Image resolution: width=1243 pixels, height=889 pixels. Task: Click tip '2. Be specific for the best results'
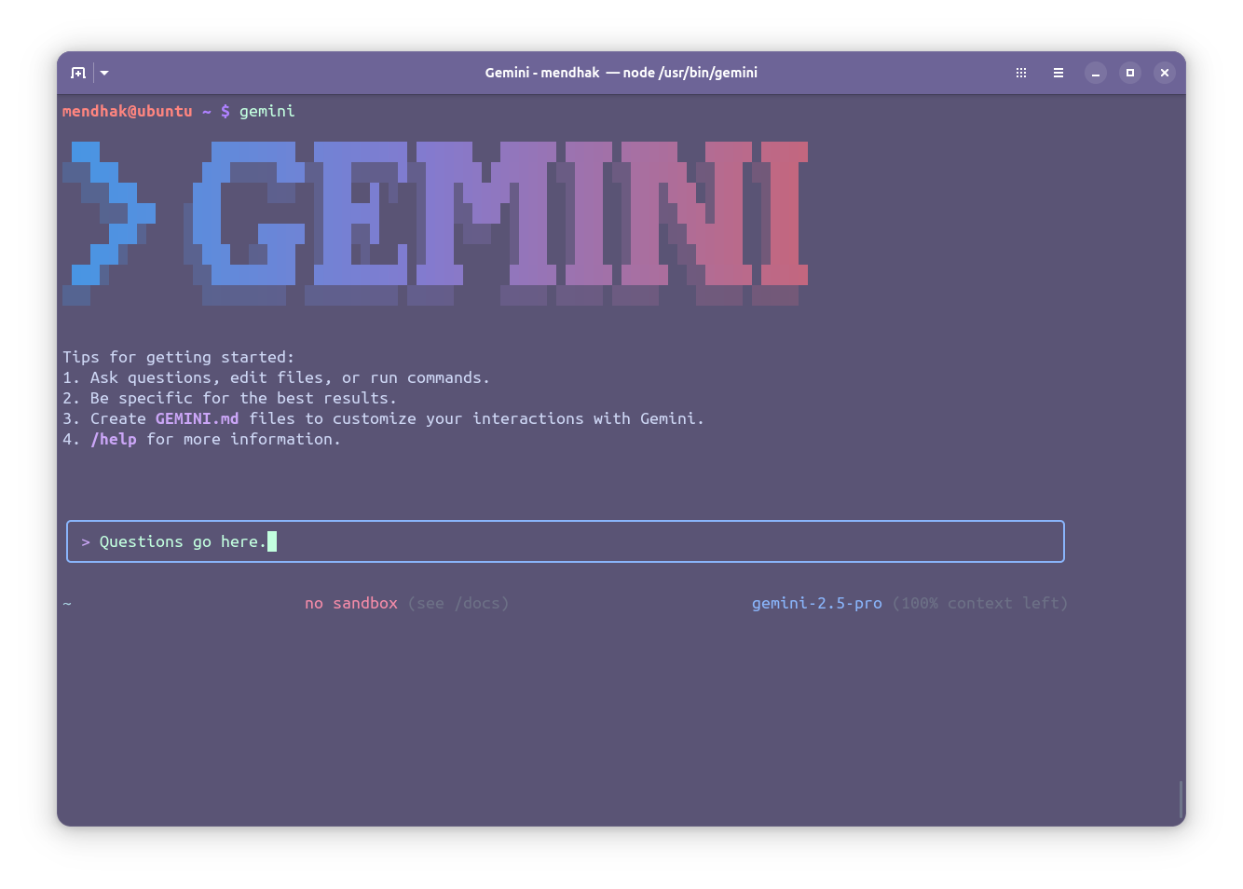tap(230, 398)
